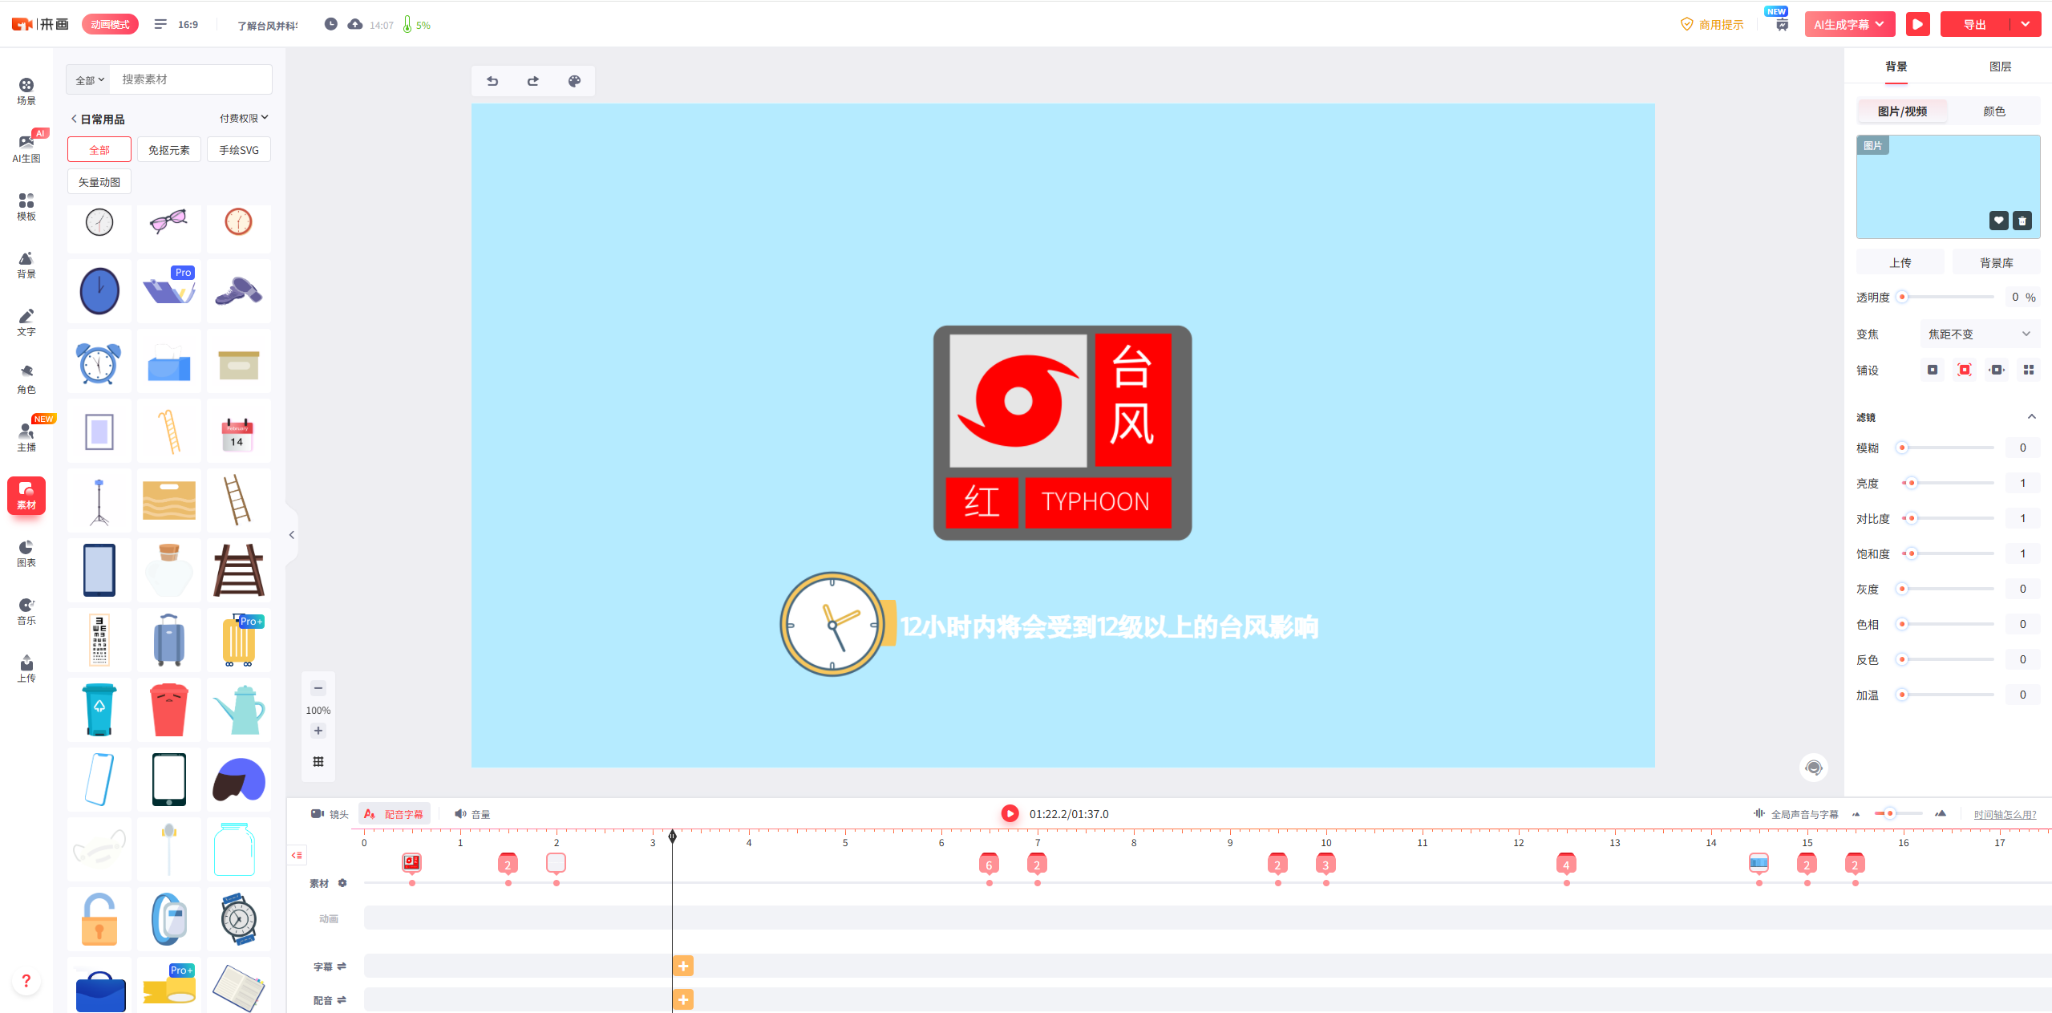Select the 图片/视频 background tab

point(1902,111)
